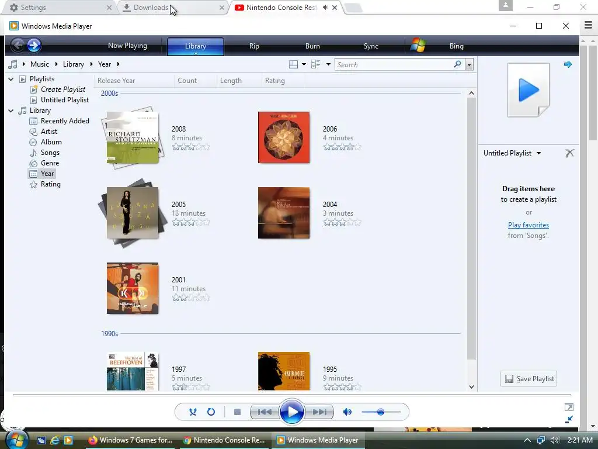Skip to next track
This screenshot has height=449, width=598.
pos(319,412)
